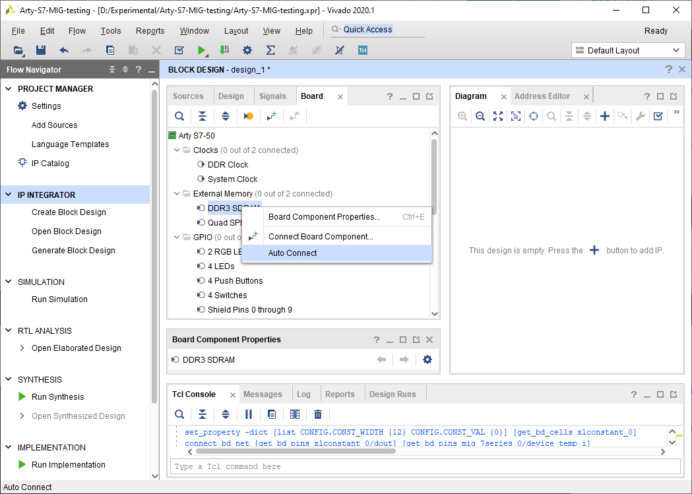Collapse the SYNTHESIS section
This screenshot has width=692, height=494.
(9, 379)
